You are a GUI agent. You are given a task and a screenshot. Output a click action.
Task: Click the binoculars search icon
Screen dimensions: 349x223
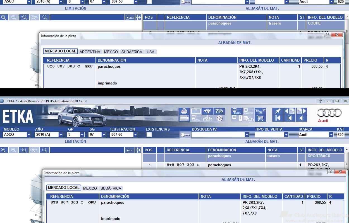pyautogui.click(x=207, y=111)
